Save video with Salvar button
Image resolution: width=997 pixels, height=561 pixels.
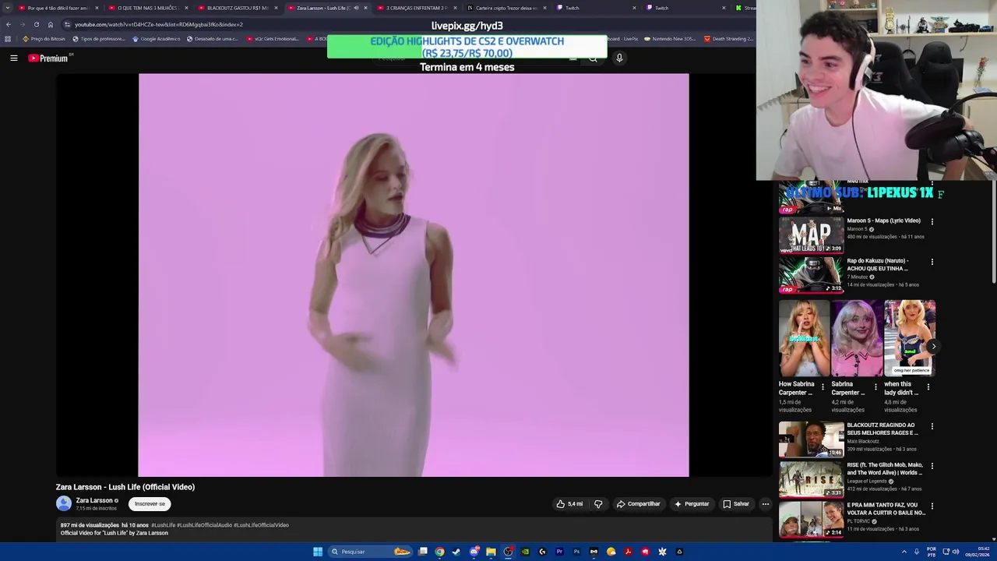click(x=735, y=504)
